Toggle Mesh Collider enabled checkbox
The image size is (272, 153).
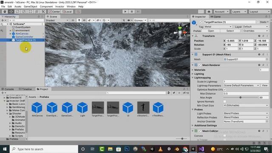pyautogui.click(x=200, y=131)
